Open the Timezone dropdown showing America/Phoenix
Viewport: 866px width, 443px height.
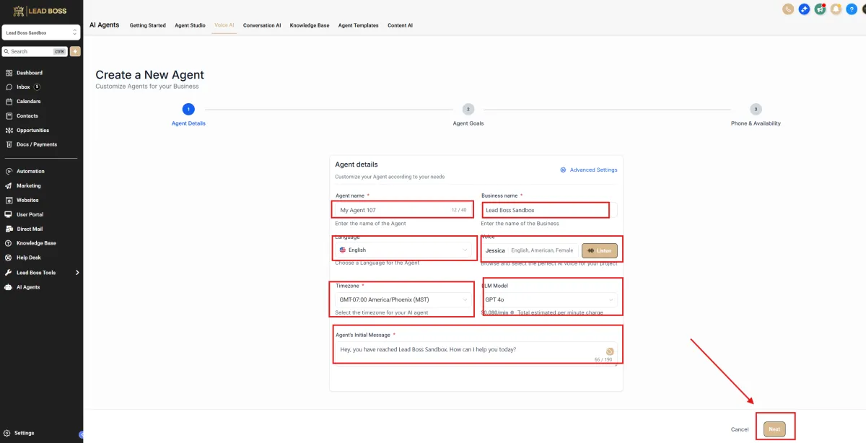[403, 299]
